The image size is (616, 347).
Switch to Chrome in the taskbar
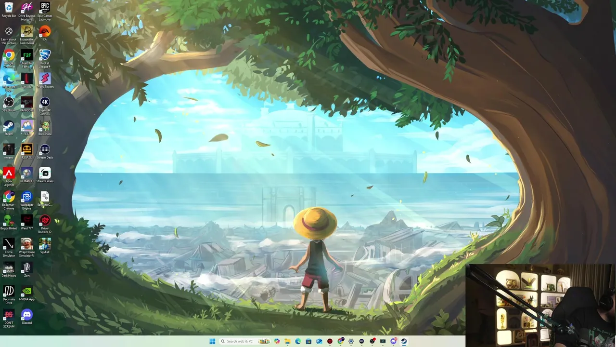341,341
